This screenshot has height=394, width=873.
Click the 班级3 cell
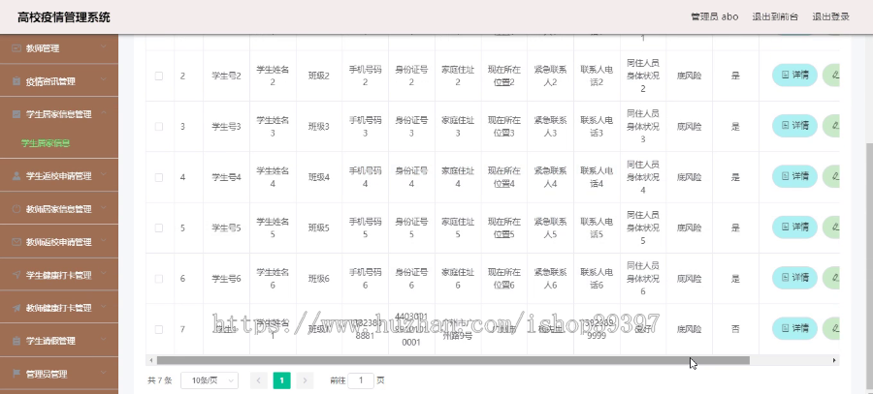point(319,126)
